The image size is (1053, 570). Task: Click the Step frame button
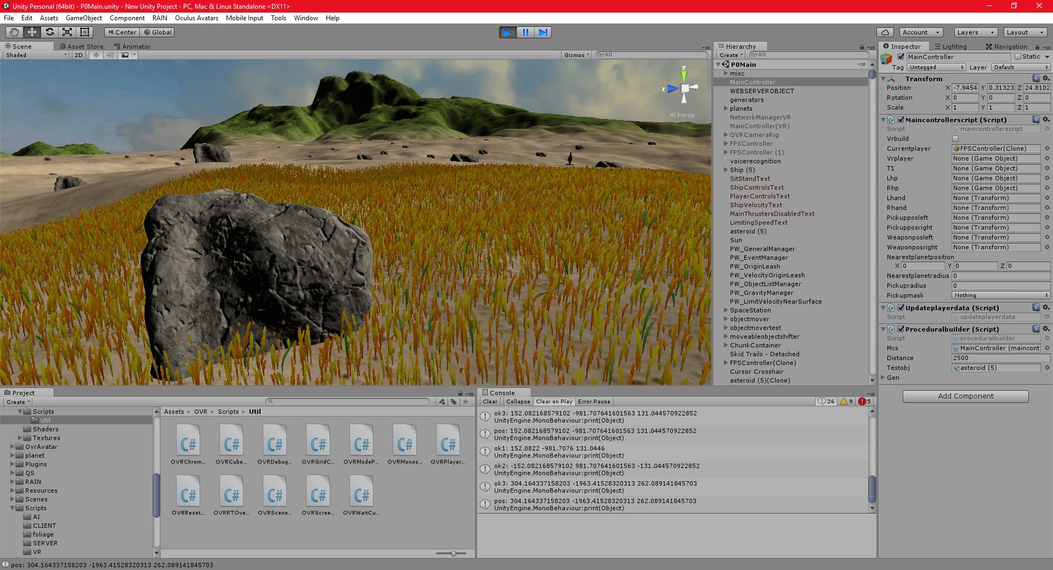(543, 32)
